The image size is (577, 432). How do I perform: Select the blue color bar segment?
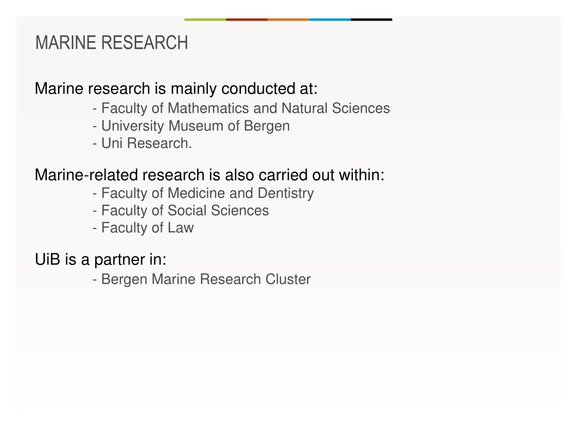click(330, 20)
